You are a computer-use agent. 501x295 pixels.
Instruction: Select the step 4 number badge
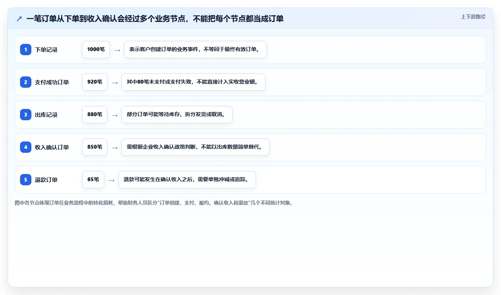pos(26,147)
